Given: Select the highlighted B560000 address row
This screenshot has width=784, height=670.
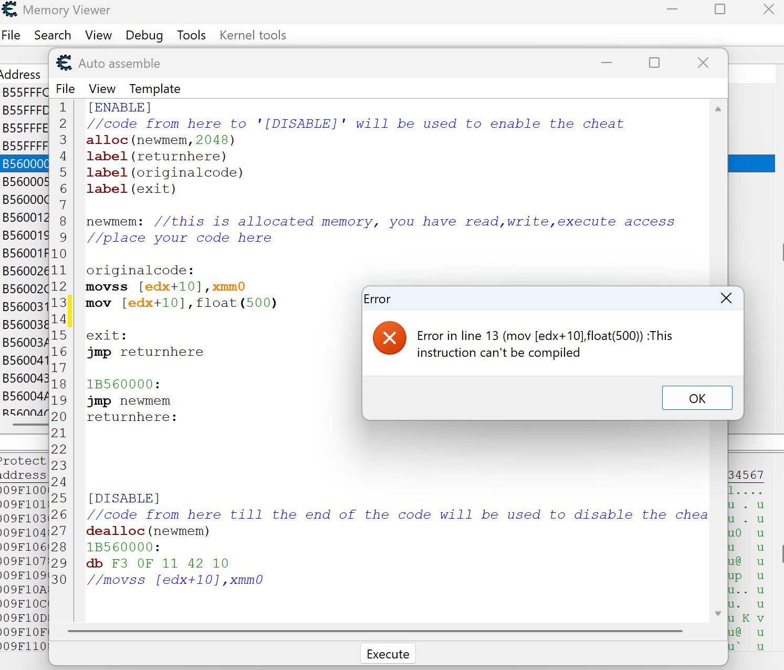Looking at the screenshot, I should (x=25, y=164).
